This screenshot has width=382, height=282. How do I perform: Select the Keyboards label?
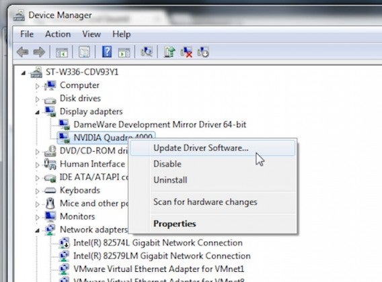[80, 190]
